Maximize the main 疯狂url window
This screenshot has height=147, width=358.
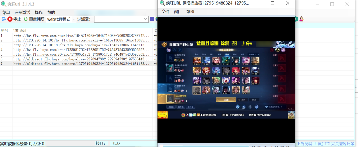(x=332, y=4)
